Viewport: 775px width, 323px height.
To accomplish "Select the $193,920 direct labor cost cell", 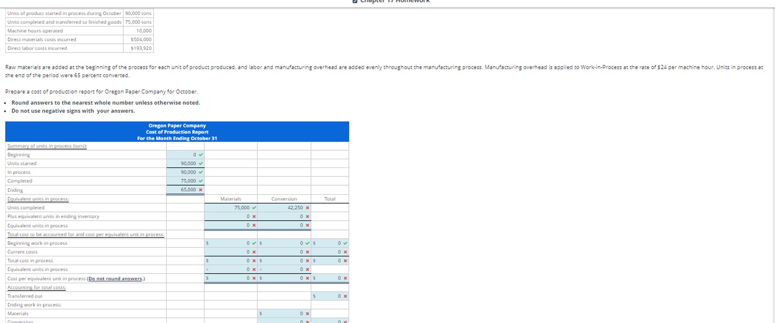I will 138,48.
